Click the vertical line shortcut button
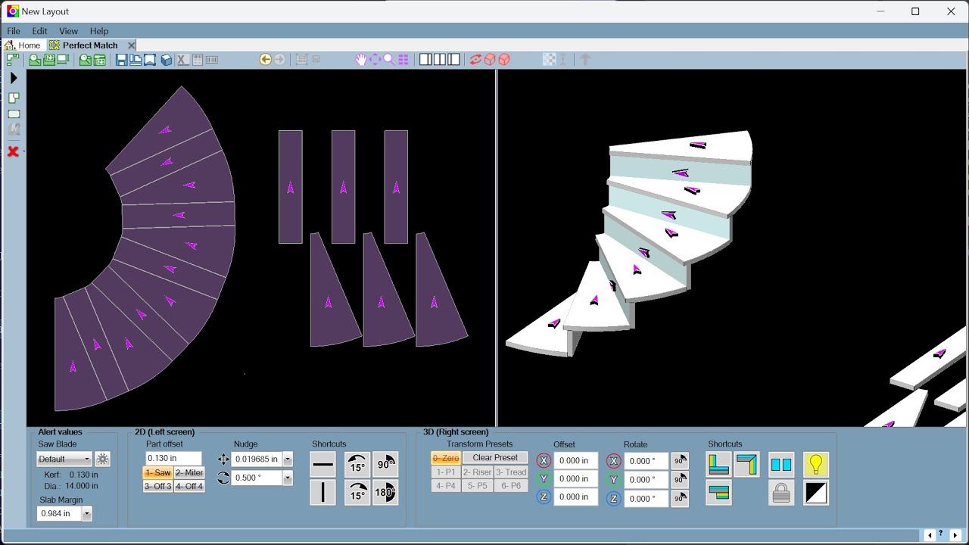The height and width of the screenshot is (545, 969). [x=323, y=493]
